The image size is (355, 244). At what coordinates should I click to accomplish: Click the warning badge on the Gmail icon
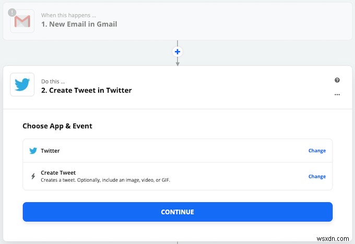click(13, 12)
